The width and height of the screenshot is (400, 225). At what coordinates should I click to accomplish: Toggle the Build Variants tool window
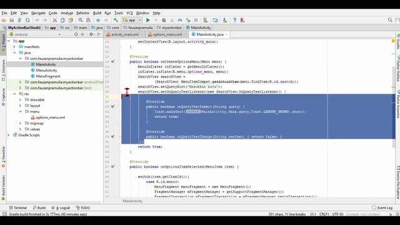tap(3, 187)
